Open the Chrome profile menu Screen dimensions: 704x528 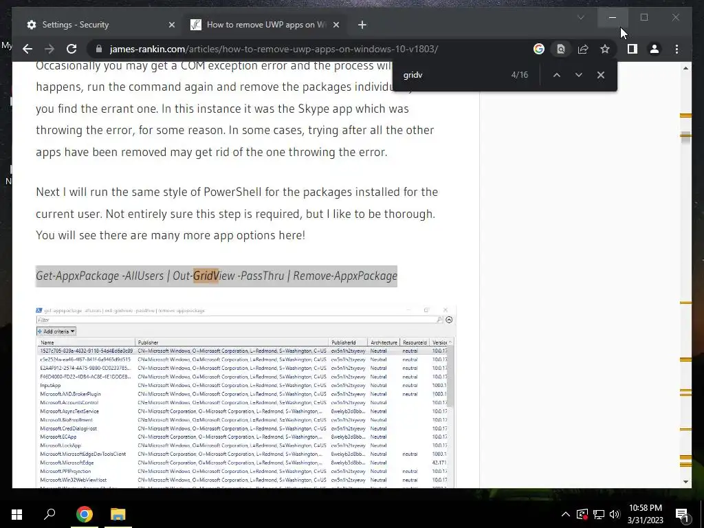[654, 49]
